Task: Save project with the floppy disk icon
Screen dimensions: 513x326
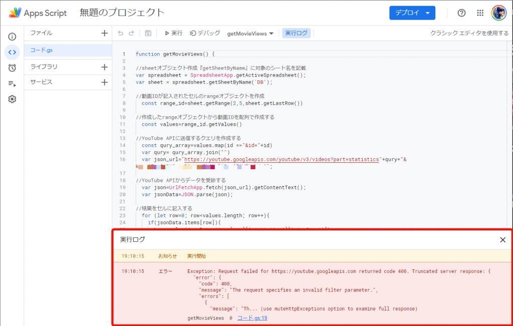Action: coord(148,33)
